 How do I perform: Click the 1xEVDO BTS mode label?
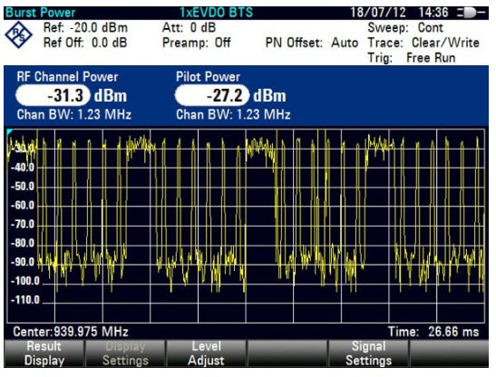coord(217,13)
